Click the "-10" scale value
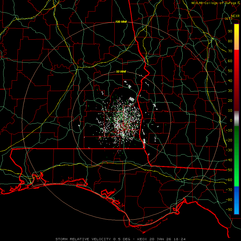 point(229,130)
